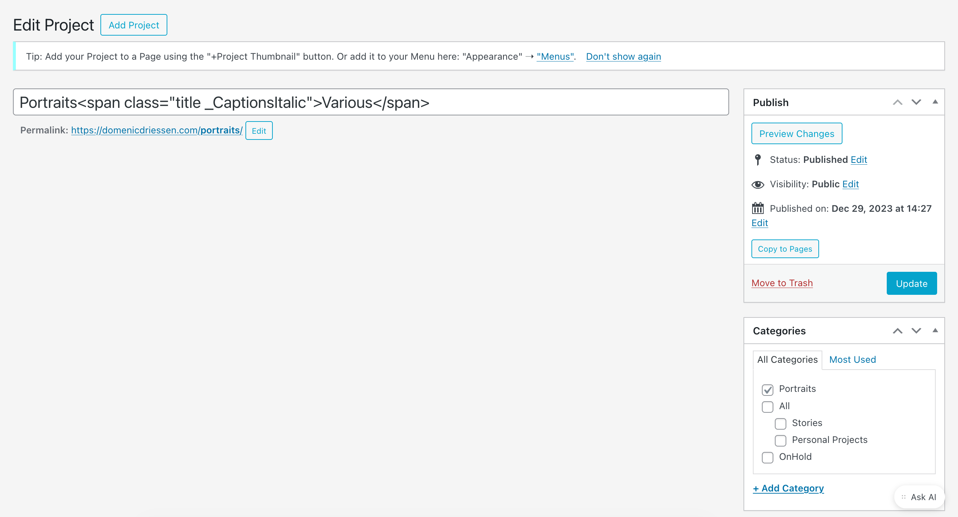Open the Menus link in the tip

click(x=555, y=56)
